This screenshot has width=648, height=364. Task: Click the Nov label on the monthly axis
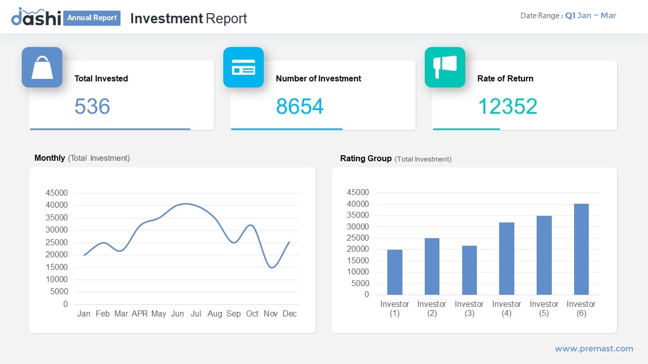coord(271,313)
